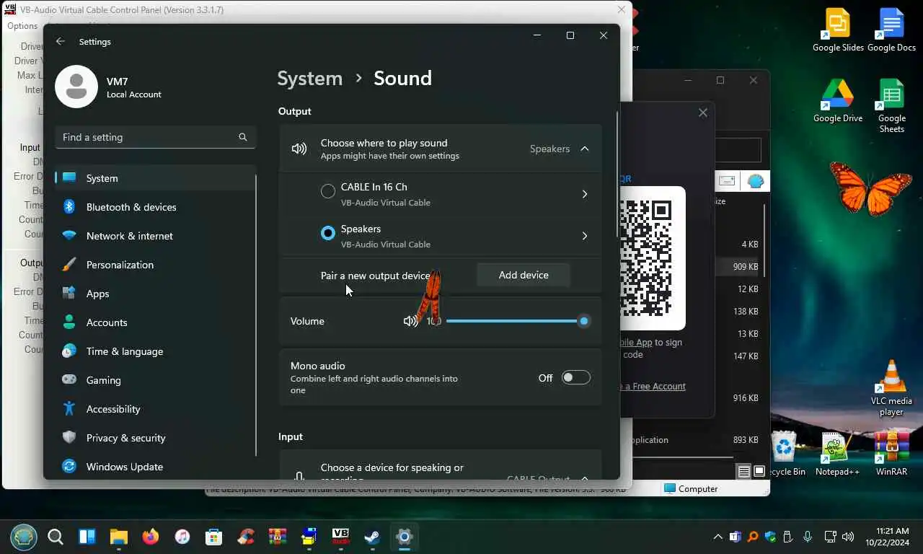Open VLC media player desktop shortcut
Viewport: 923px width, 554px height.
[x=891, y=388]
